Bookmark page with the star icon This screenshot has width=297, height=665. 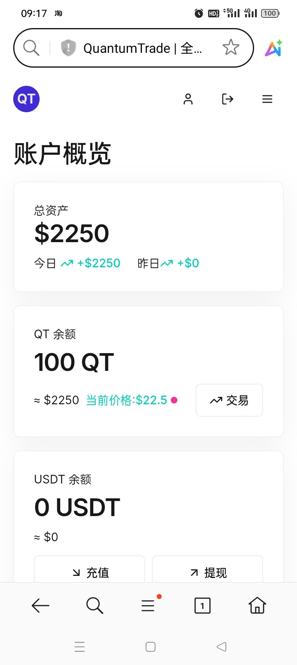coord(231,48)
